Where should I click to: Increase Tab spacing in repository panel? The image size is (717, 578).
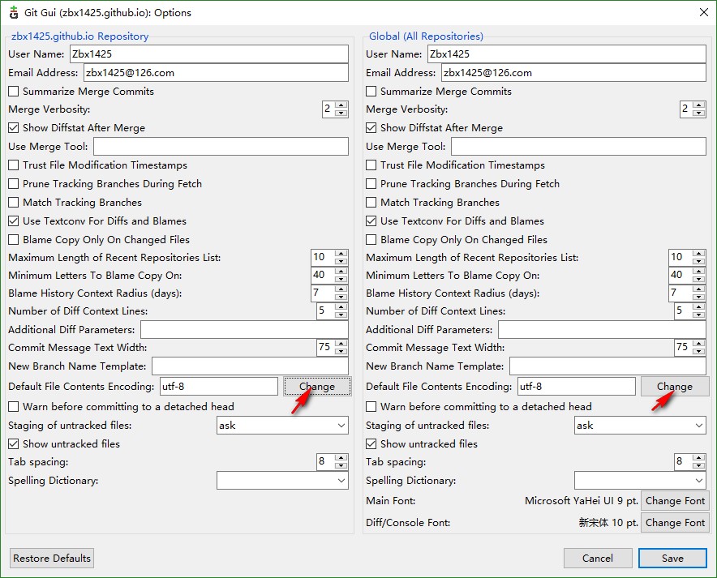[341, 458]
